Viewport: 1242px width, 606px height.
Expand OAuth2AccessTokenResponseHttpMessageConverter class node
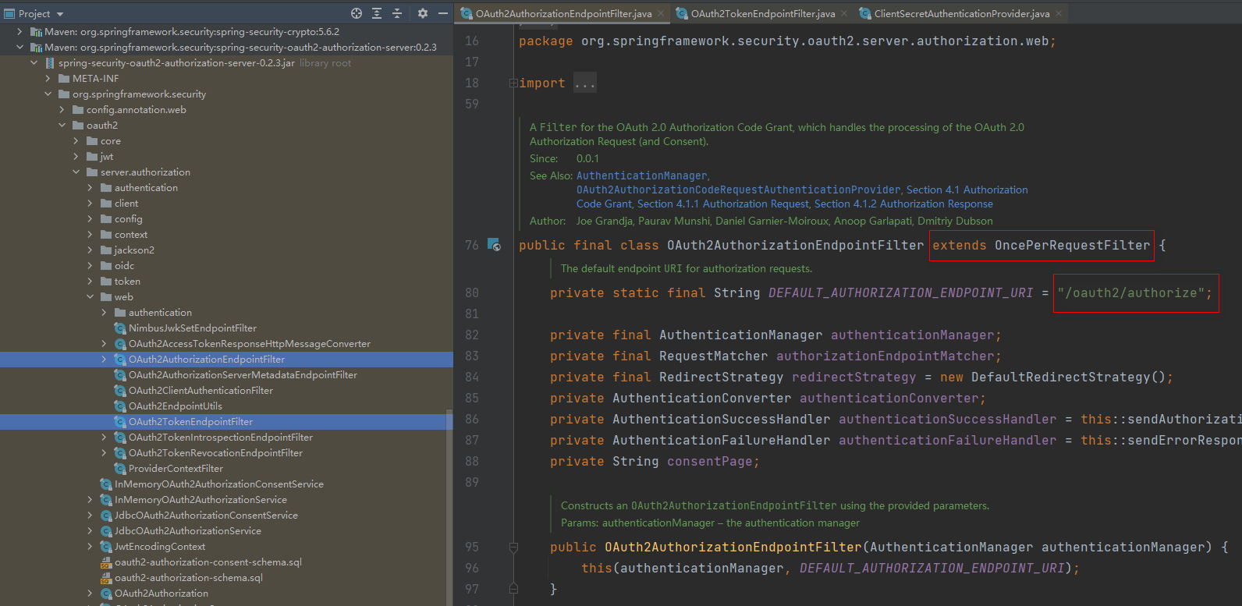point(104,344)
